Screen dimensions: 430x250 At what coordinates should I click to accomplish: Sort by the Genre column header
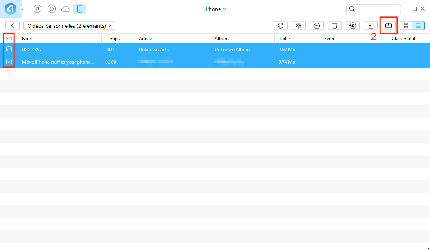[330, 38]
